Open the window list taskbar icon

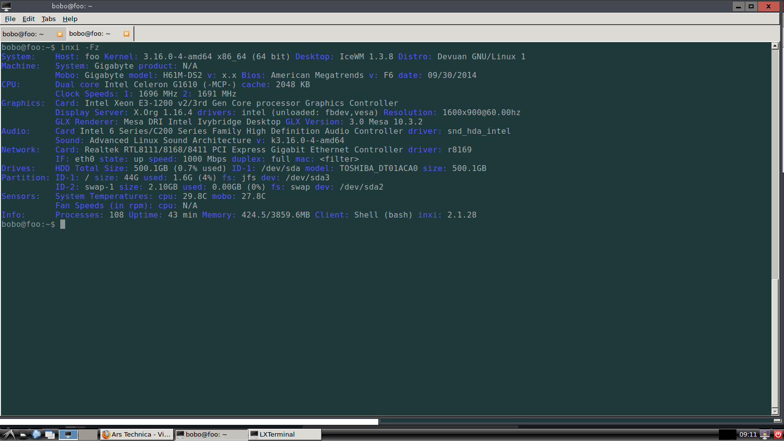[50, 434]
